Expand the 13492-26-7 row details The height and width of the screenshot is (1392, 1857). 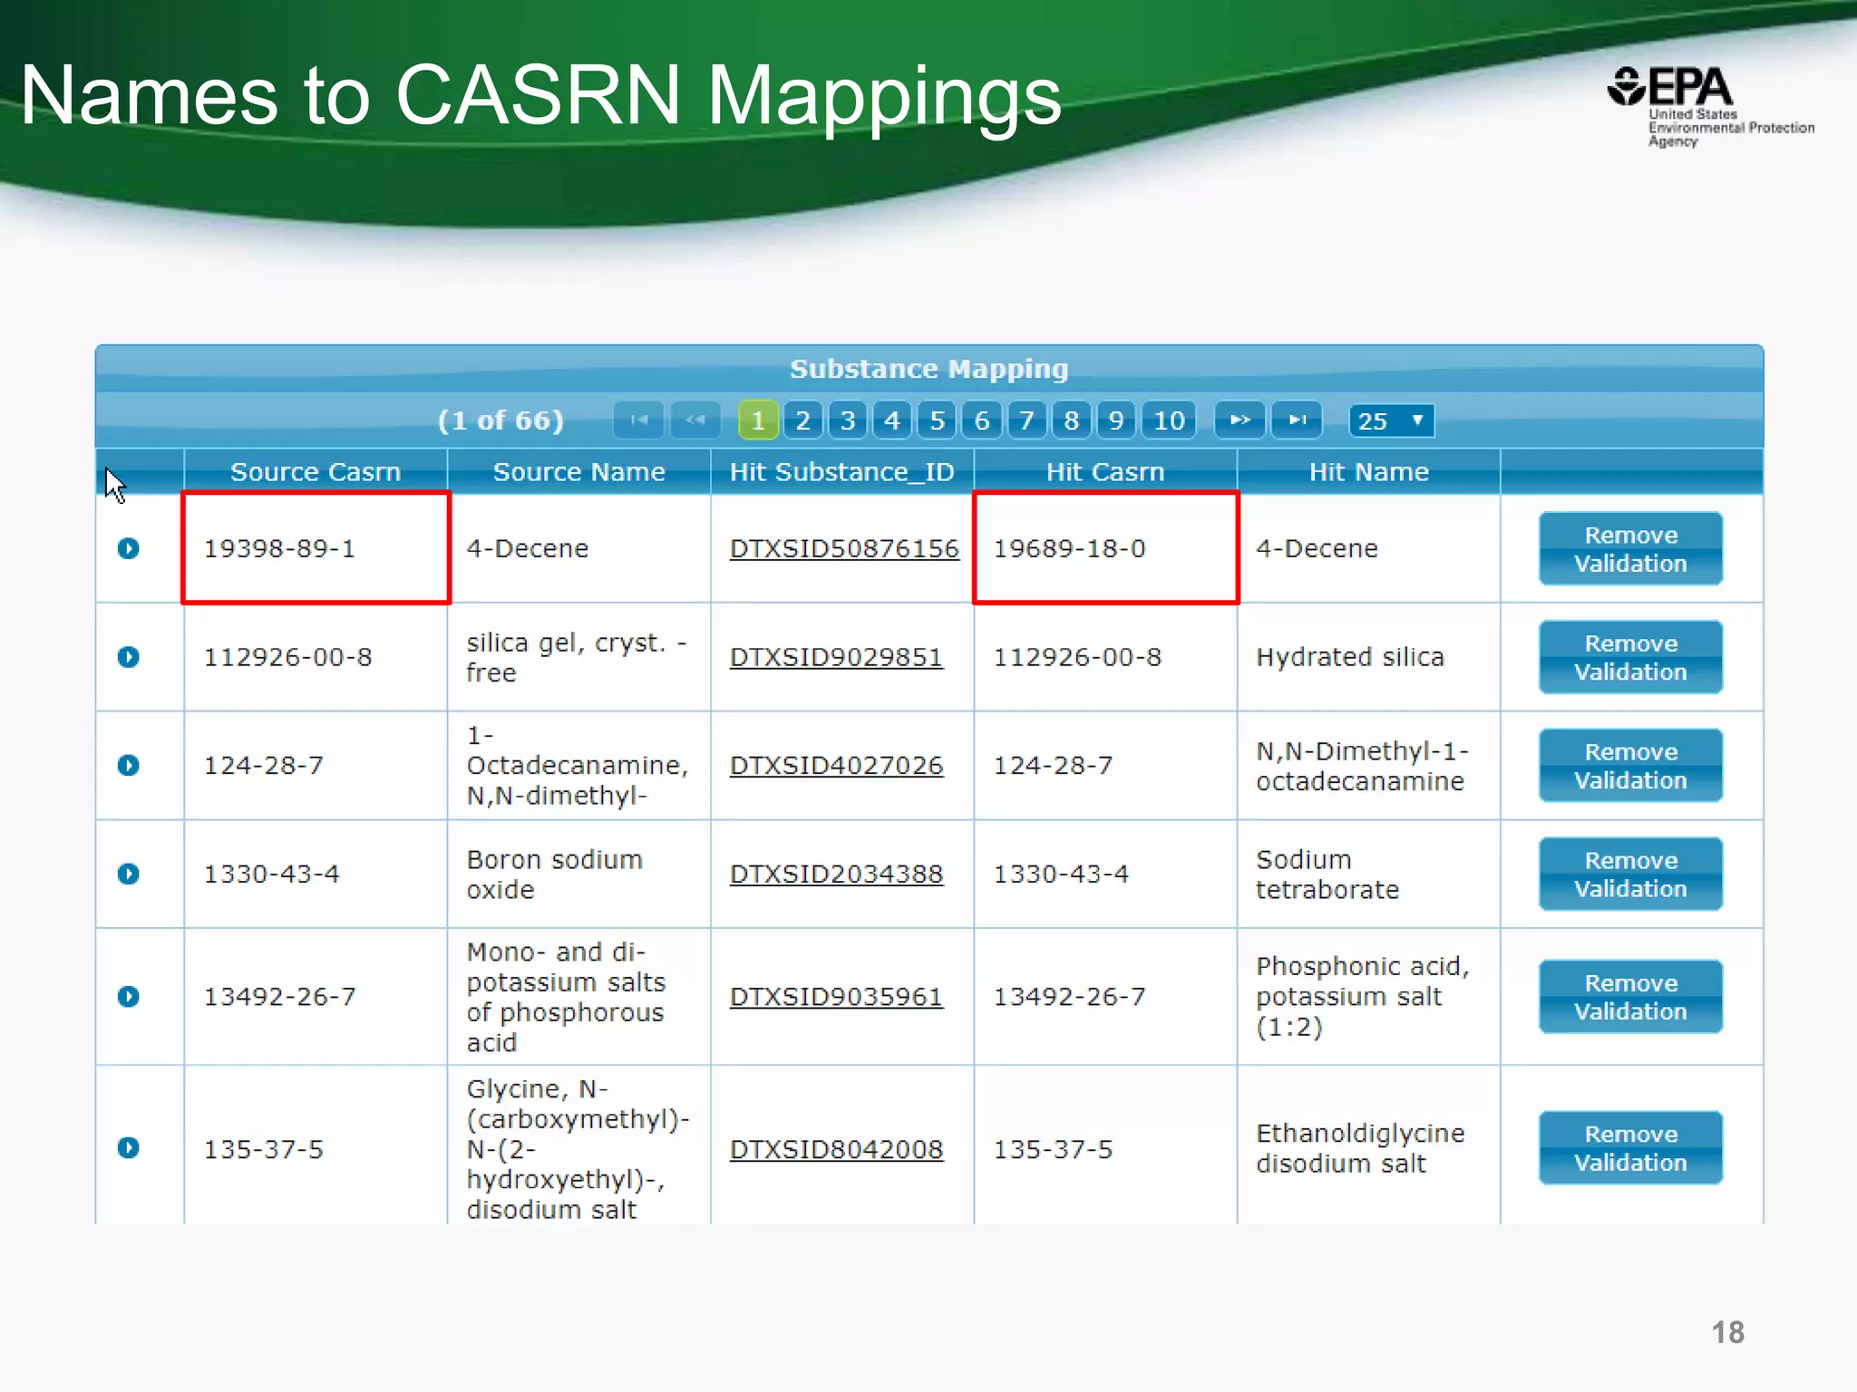click(x=129, y=997)
